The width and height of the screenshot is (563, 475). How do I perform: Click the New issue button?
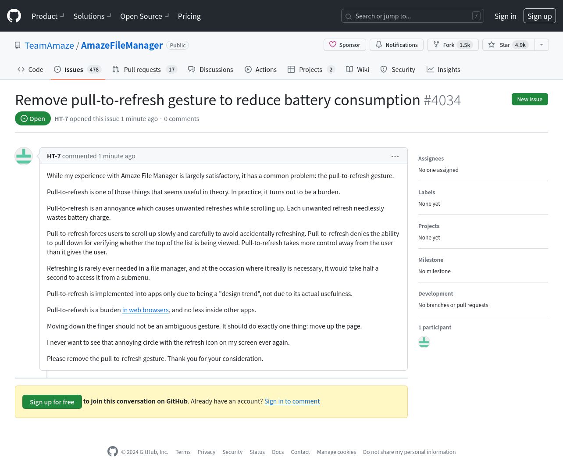pyautogui.click(x=530, y=99)
